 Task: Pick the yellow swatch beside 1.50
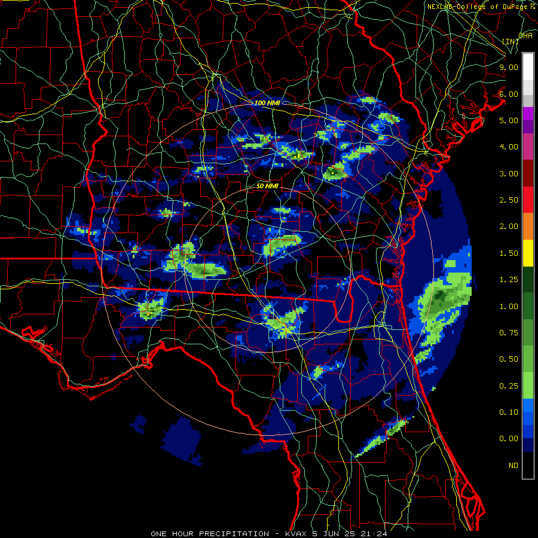(528, 253)
